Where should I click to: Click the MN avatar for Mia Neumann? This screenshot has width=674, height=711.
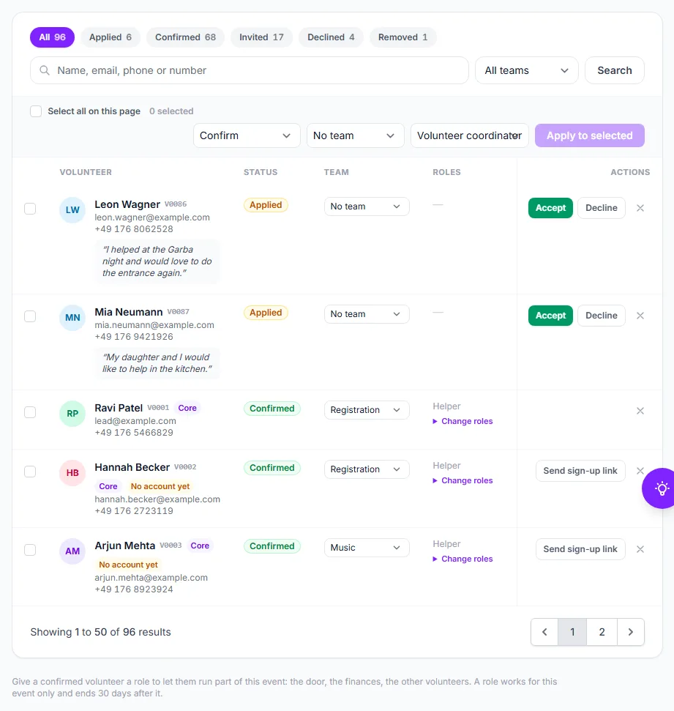(72, 317)
